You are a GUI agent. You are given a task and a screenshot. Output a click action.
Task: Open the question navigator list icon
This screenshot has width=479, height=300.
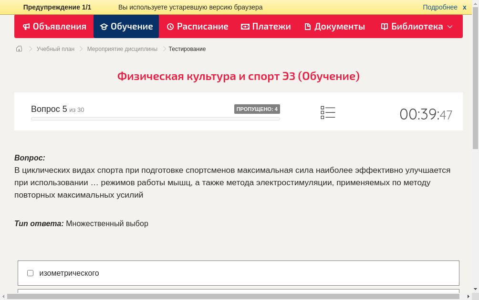click(328, 112)
